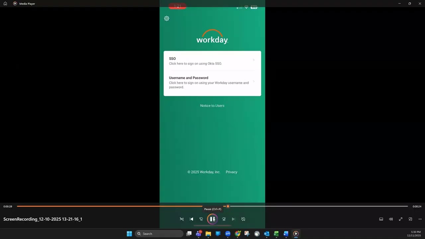This screenshot has width=425, height=239.
Task: Click the copyright 2025 Workday, Inc. text
Action: (x=204, y=172)
